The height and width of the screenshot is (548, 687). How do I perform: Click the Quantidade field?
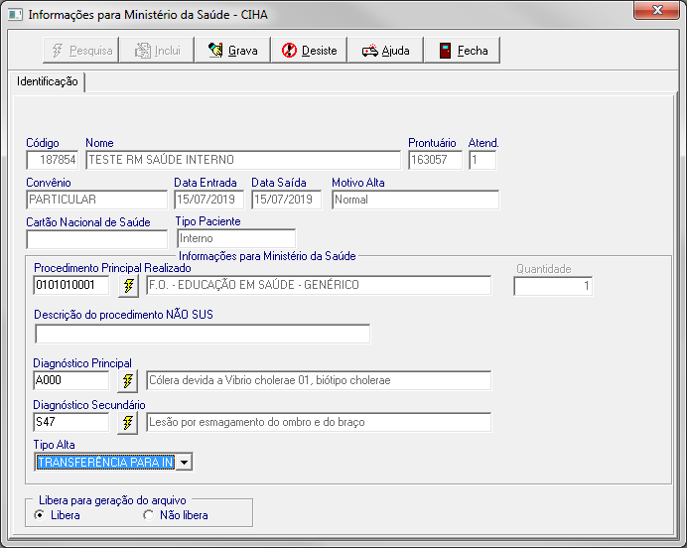coord(553,286)
